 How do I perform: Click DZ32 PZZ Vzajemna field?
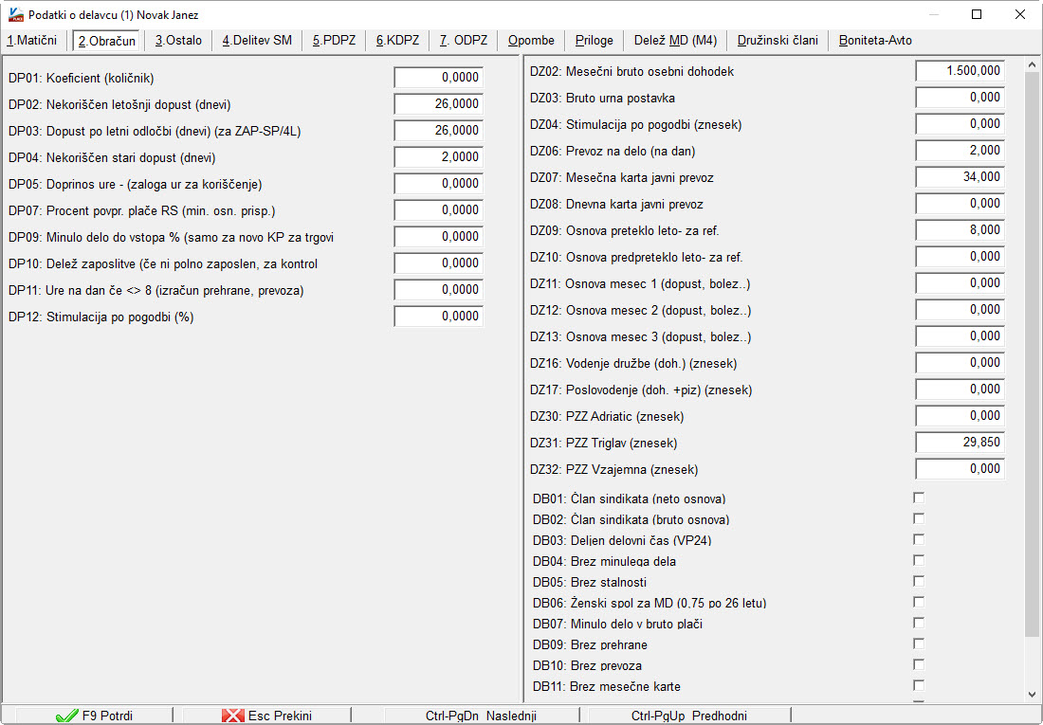960,469
